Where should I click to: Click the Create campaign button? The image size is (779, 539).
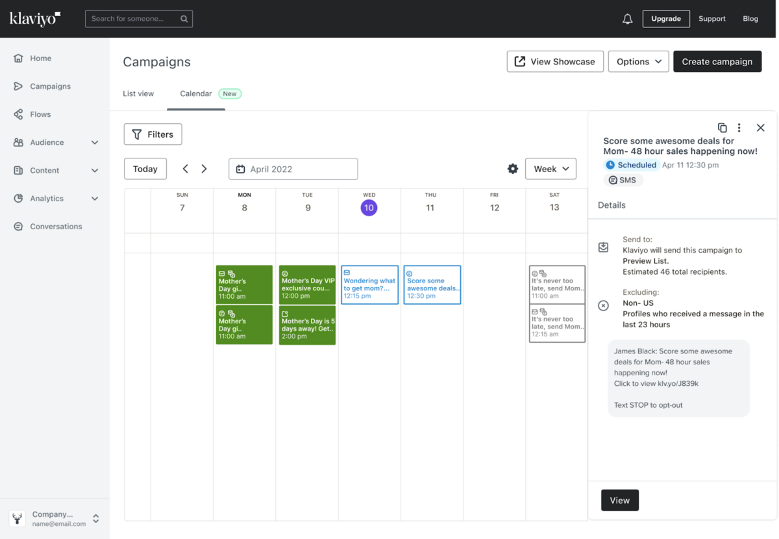[717, 61]
